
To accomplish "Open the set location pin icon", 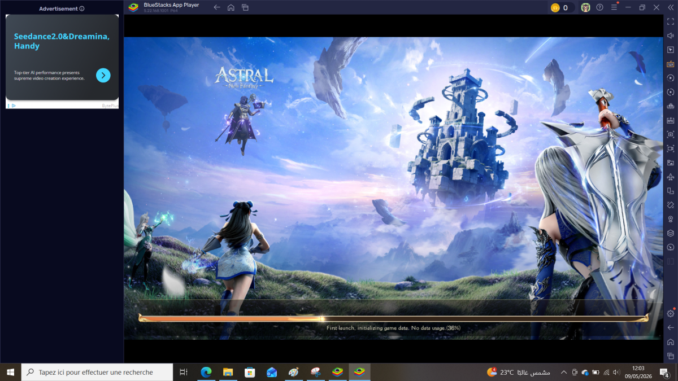I will (670, 219).
